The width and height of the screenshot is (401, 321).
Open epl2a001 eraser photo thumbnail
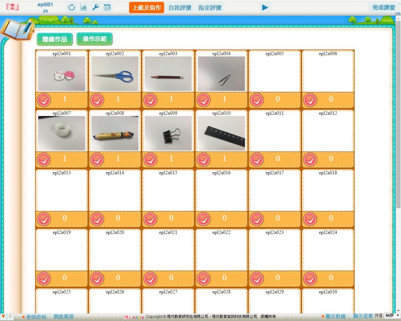[61, 74]
